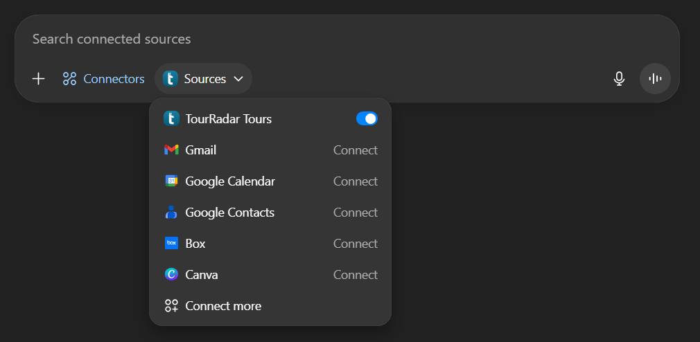Connect Google Contacts source
Image resolution: width=700 pixels, height=342 pixels.
tap(355, 213)
